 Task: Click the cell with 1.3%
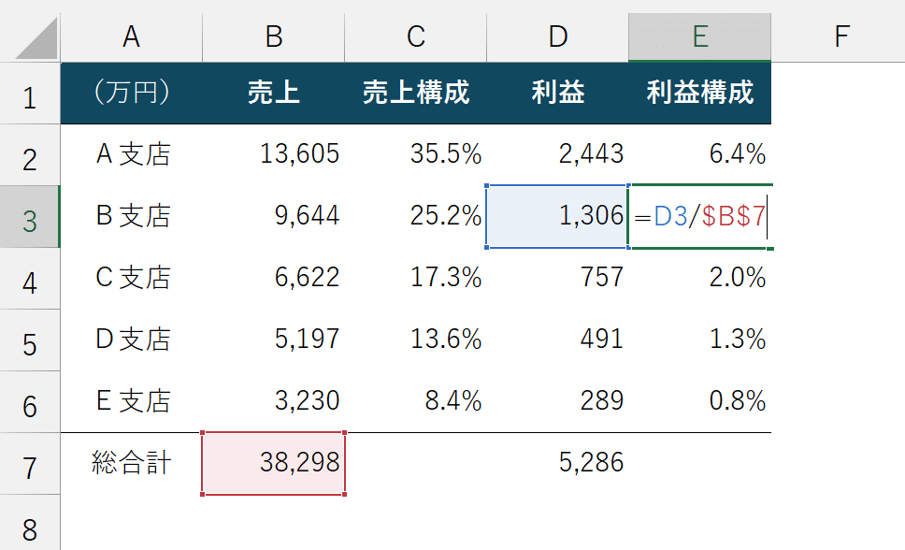(700, 340)
